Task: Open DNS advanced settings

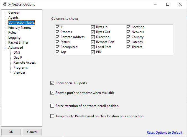Action: (x=17, y=53)
